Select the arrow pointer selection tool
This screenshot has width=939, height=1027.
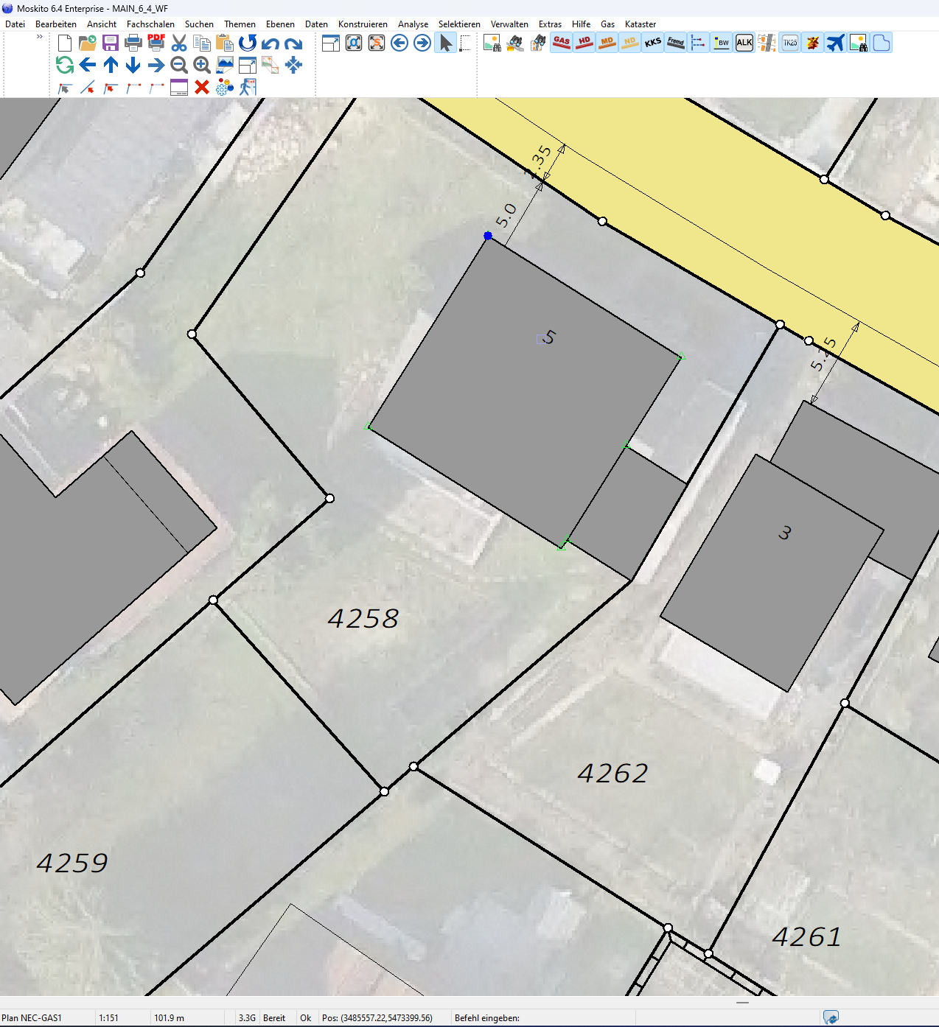(x=446, y=43)
